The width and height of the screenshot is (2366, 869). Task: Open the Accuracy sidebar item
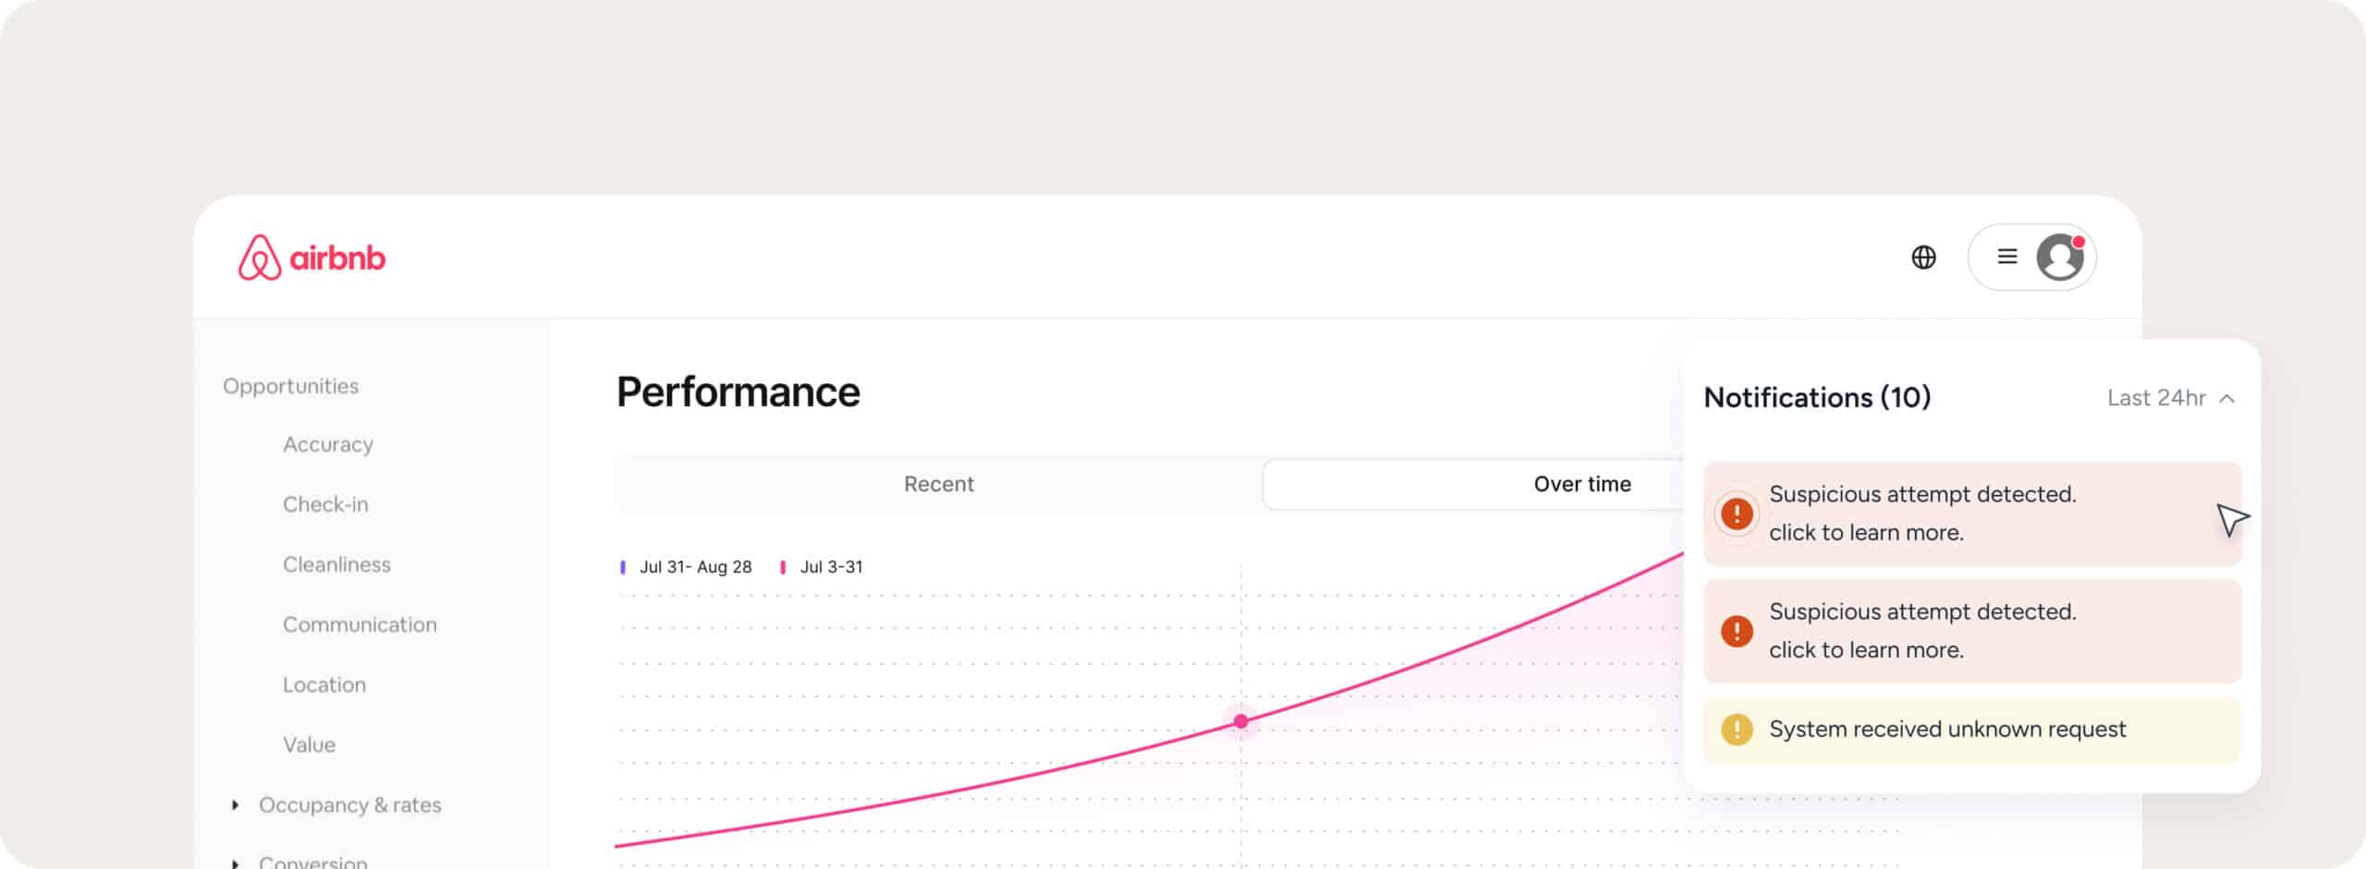[328, 444]
